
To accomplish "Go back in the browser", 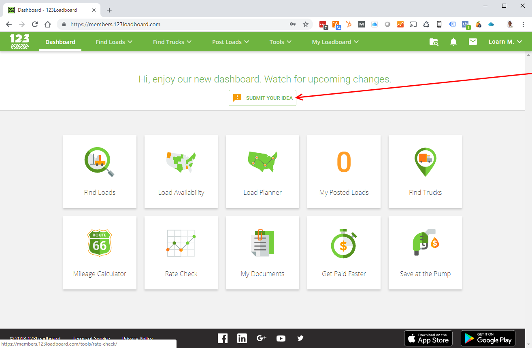I will (9, 24).
